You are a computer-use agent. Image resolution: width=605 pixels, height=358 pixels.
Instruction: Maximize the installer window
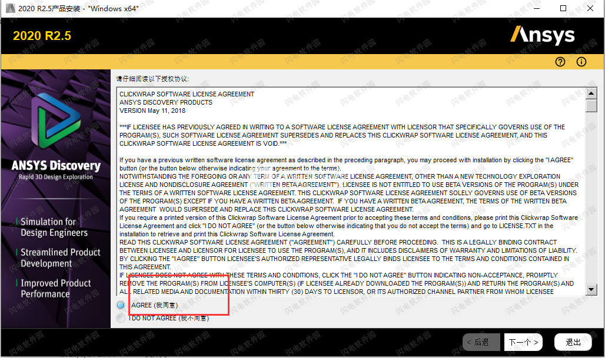pos(563,8)
